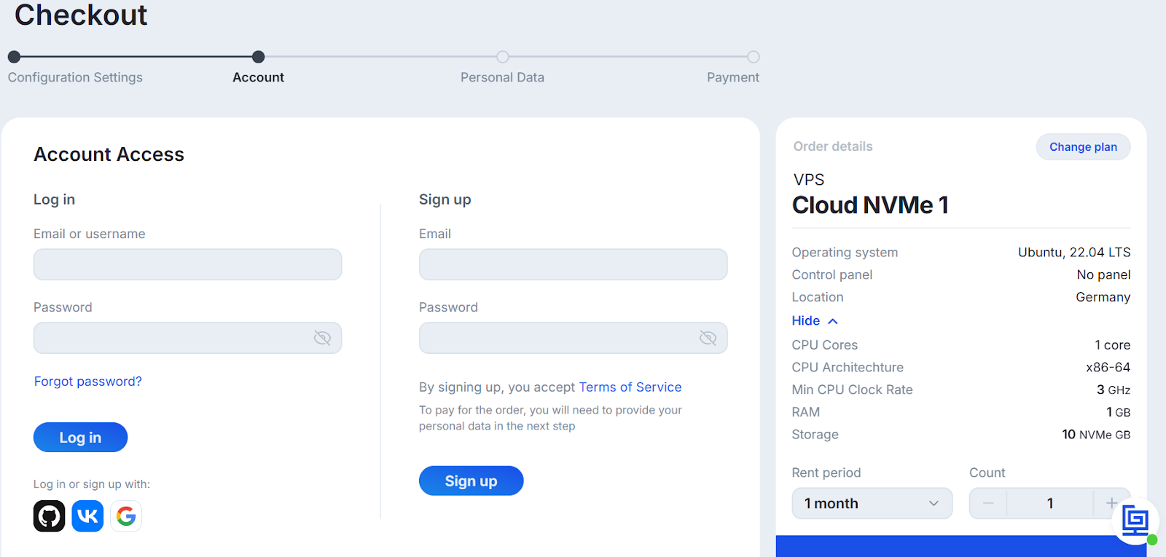Image resolution: width=1166 pixels, height=557 pixels.
Task: Go to the Configuration Settings step
Action: [x=75, y=77]
